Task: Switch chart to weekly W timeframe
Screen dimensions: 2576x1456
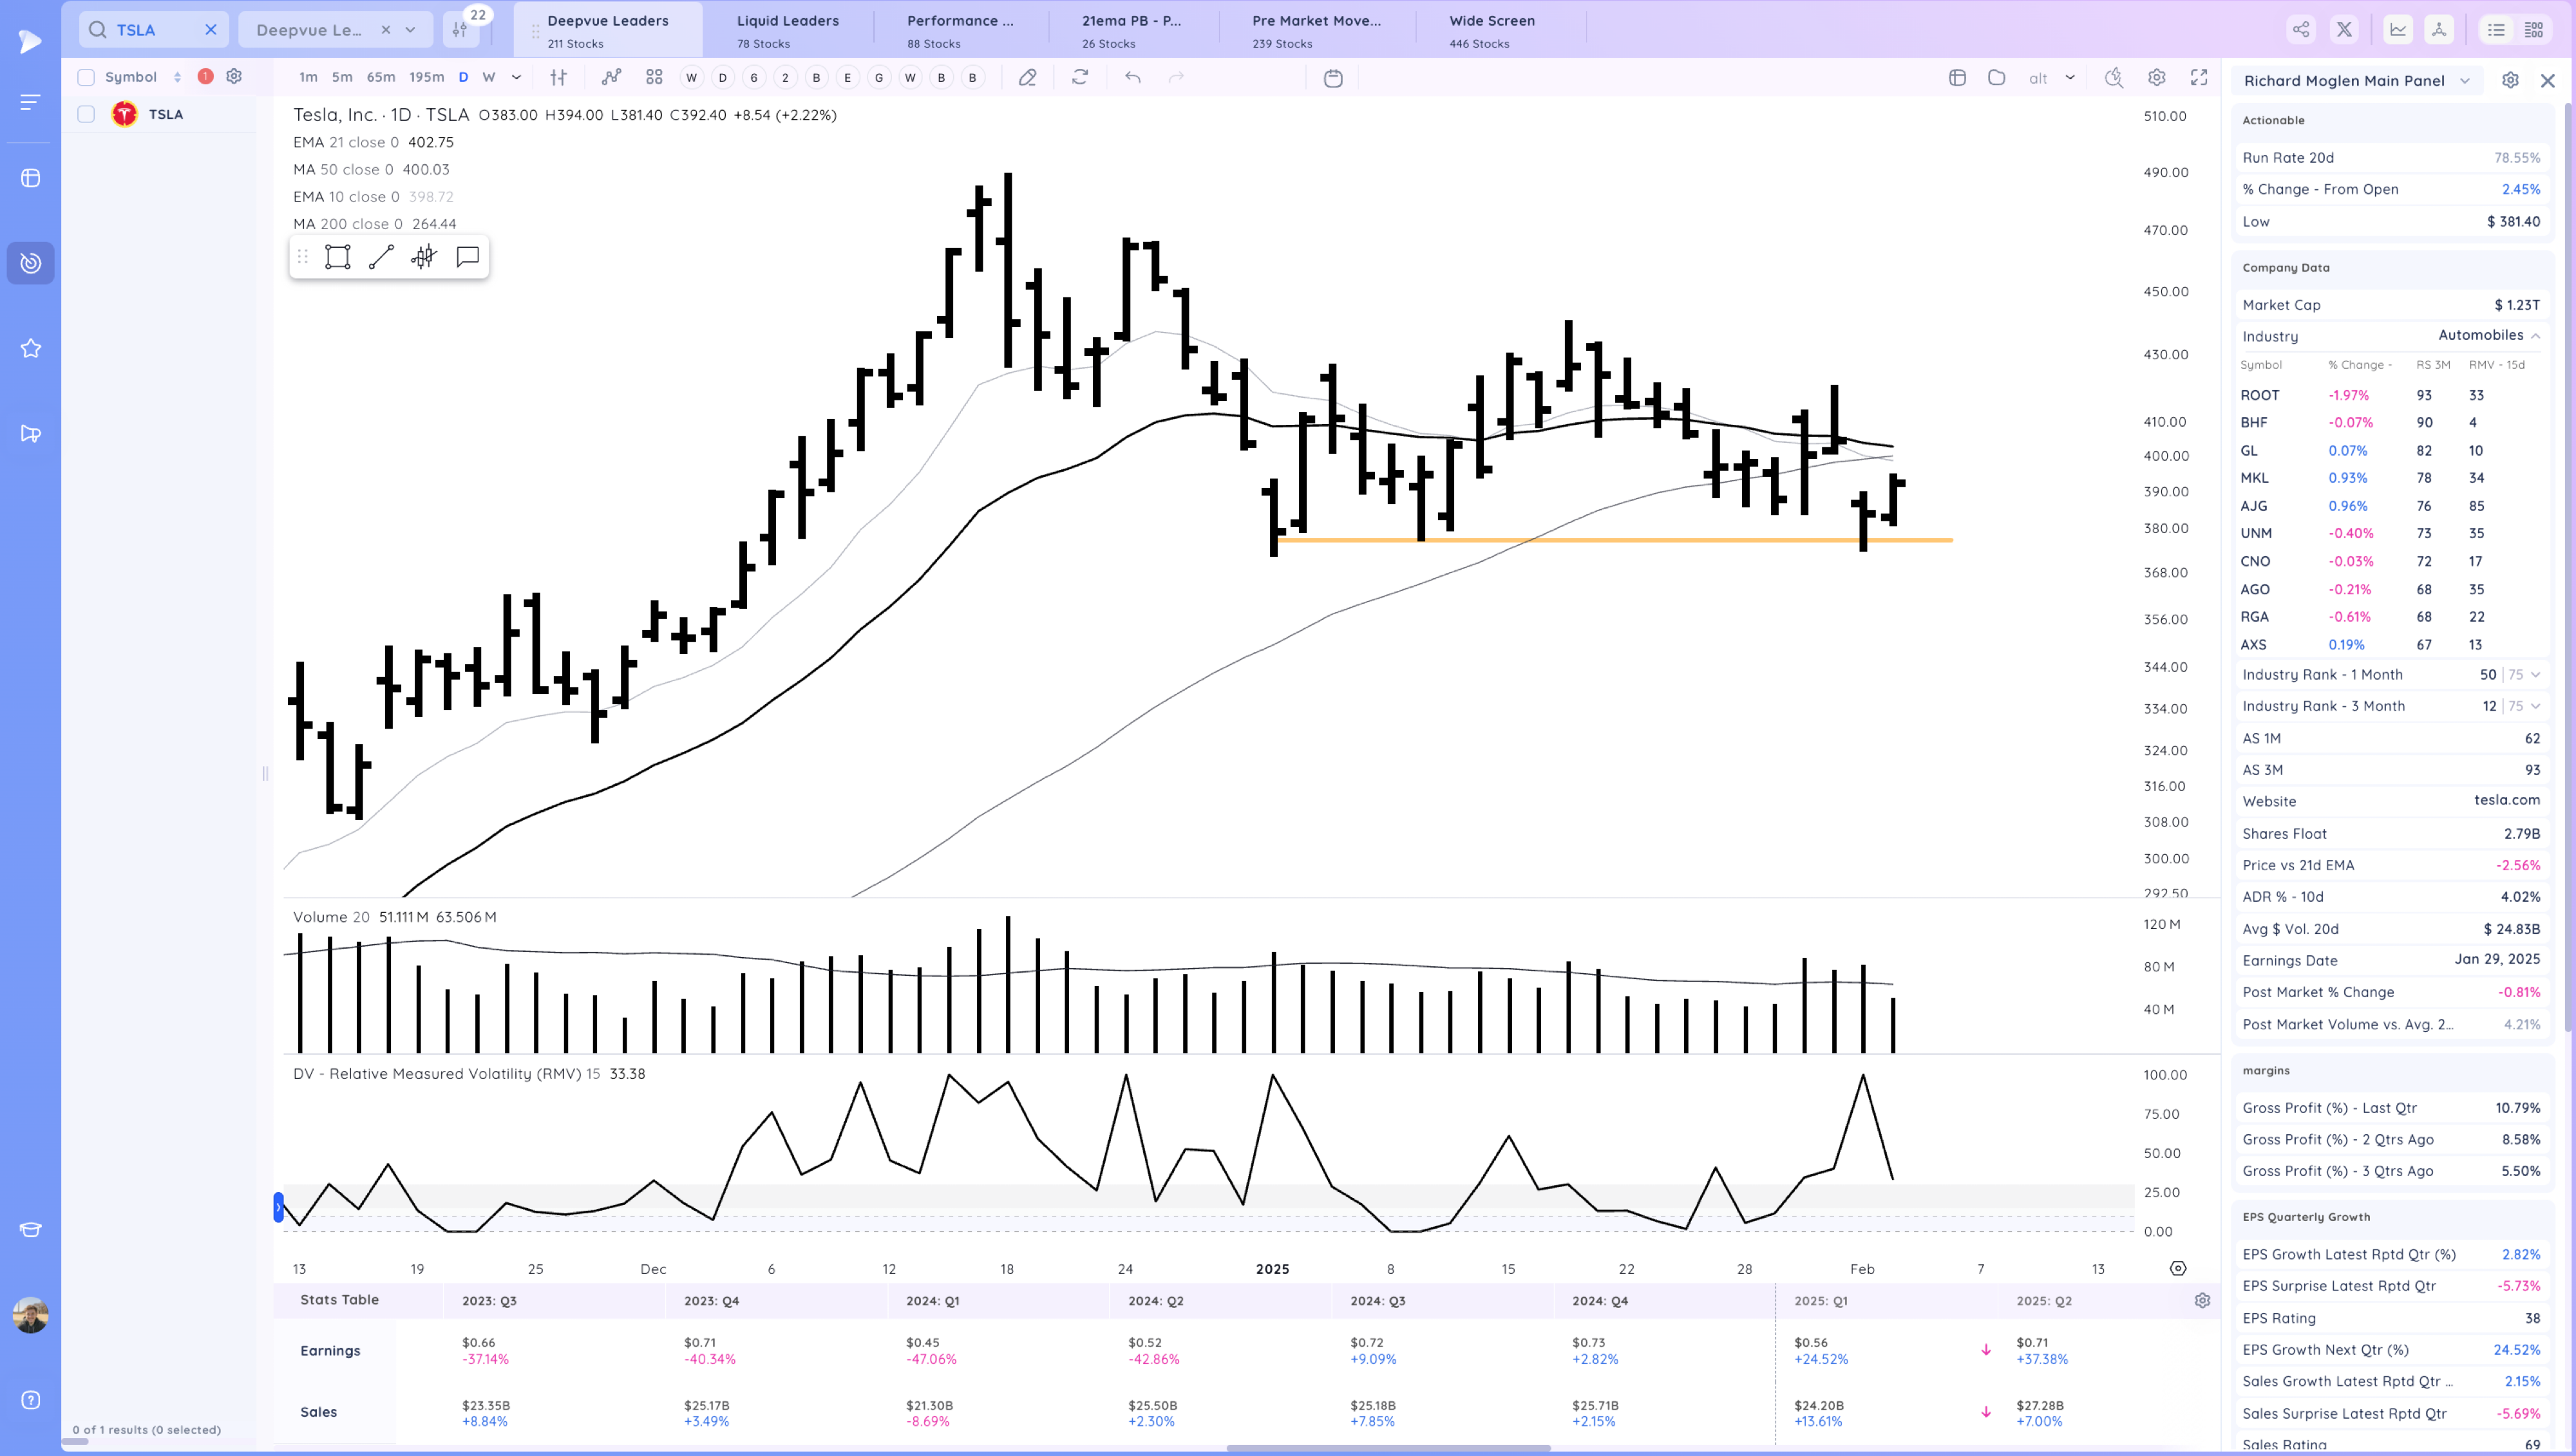Action: coord(488,77)
